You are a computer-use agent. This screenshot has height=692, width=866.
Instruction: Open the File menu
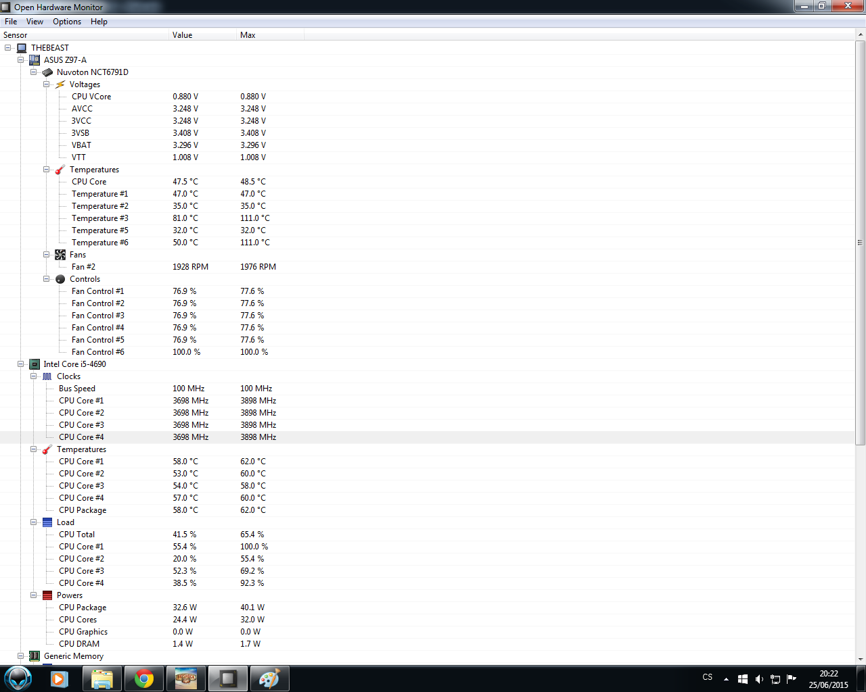[x=11, y=22]
